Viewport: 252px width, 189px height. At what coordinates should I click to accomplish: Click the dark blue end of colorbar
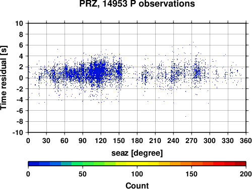(x=34, y=164)
